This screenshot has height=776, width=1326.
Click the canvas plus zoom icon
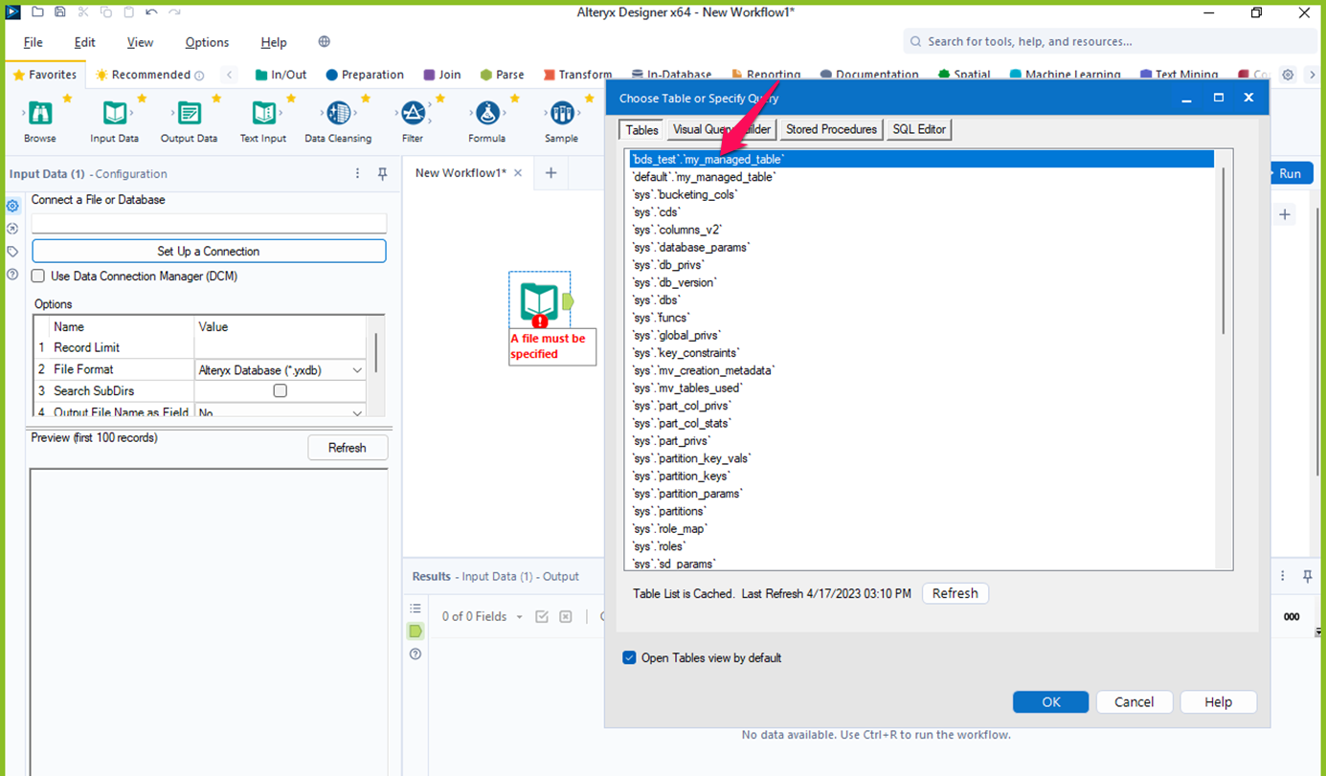pyautogui.click(x=1285, y=214)
